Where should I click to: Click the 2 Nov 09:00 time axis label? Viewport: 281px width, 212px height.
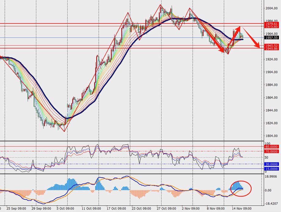190,209
